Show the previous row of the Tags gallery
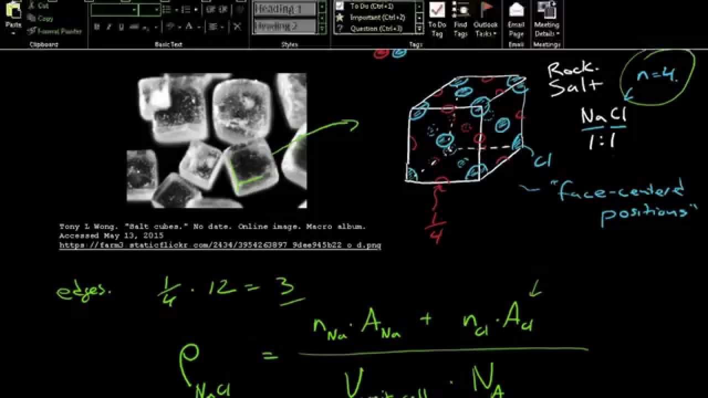The width and height of the screenshot is (708, 398). click(419, 7)
